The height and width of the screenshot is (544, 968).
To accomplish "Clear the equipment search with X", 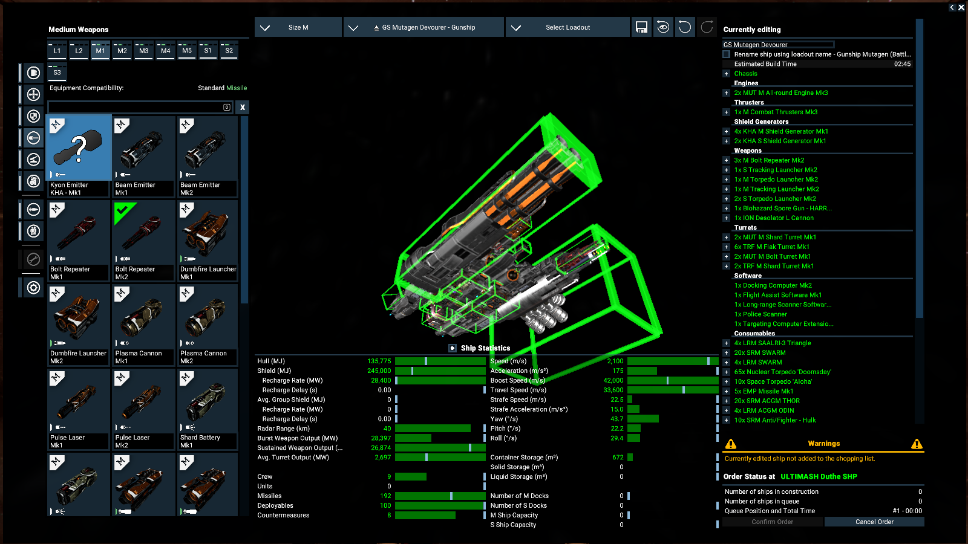I will point(242,107).
